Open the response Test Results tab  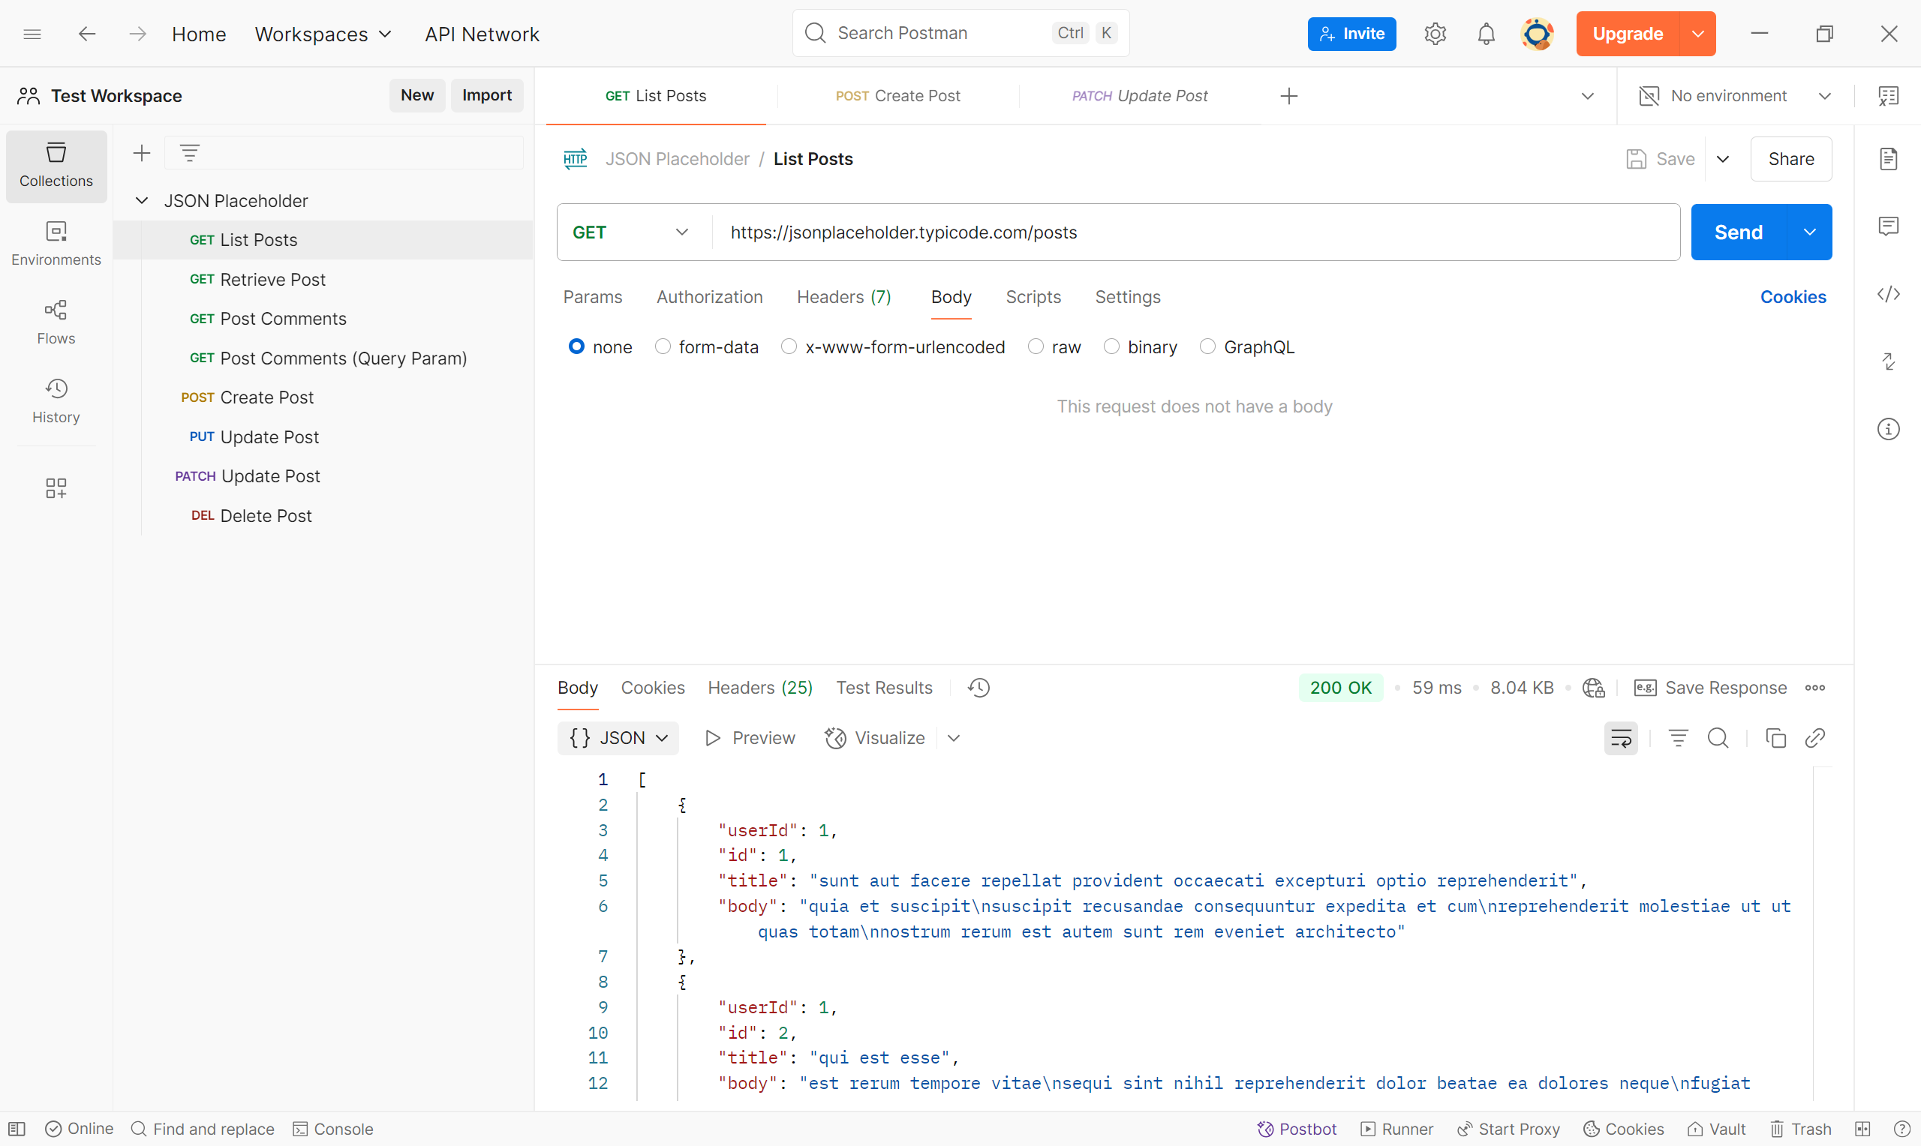[884, 687]
